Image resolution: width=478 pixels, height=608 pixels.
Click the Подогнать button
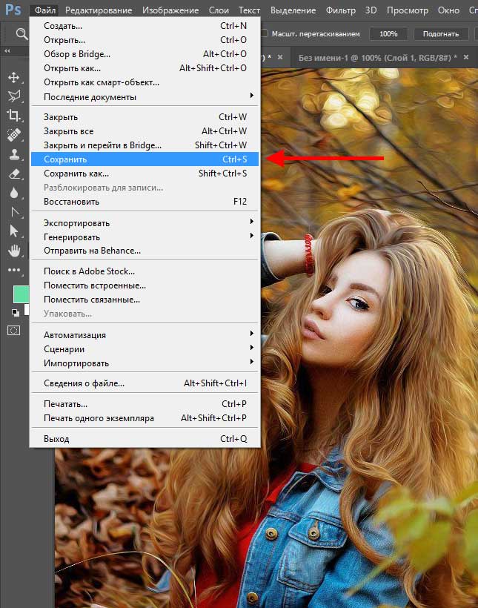(441, 33)
